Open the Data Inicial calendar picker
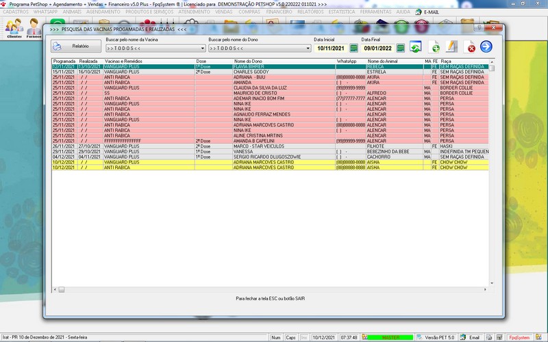 coord(353,48)
